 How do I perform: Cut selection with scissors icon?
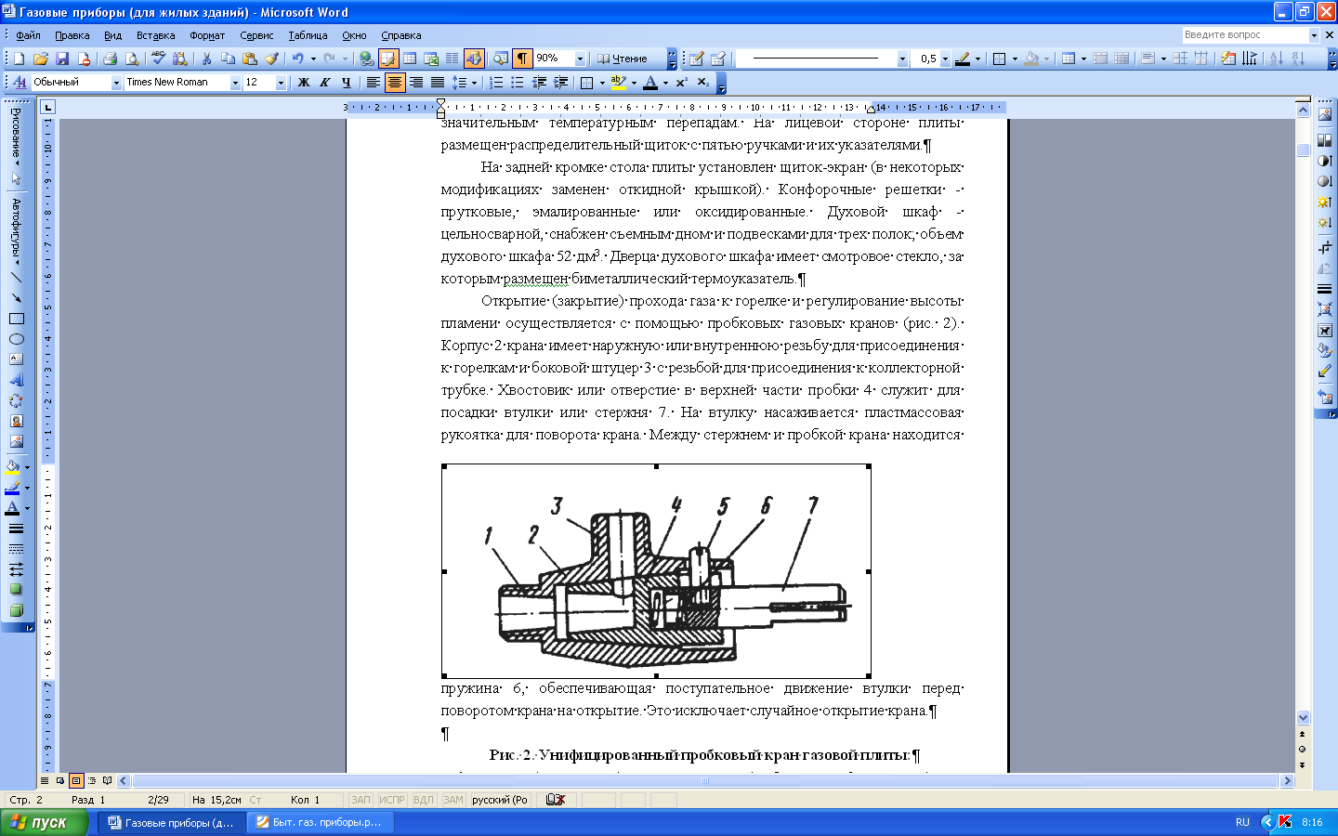(x=206, y=59)
